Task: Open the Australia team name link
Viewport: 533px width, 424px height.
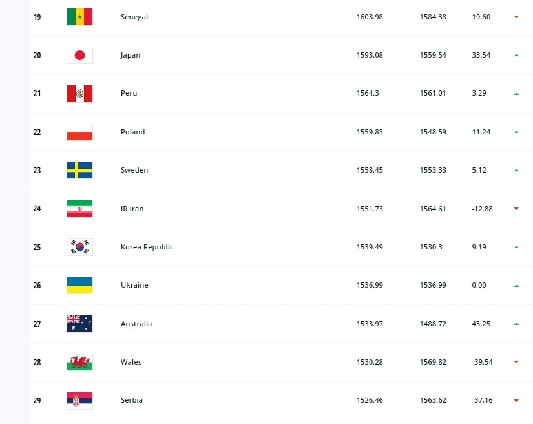Action: [x=136, y=324]
